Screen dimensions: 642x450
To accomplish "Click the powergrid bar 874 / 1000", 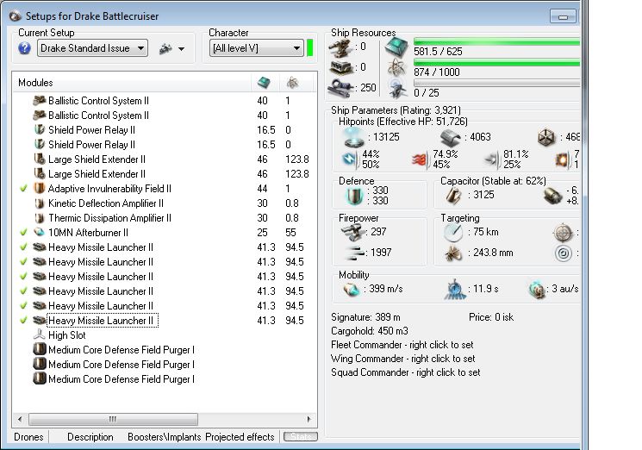I will coord(496,62).
